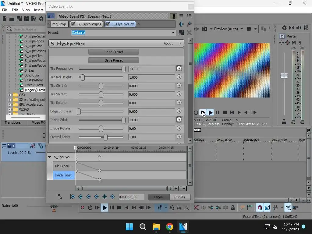The height and width of the screenshot is (234, 312).
Task: Open edit tool dropdown arrow in bottom toolbar
Action: coord(166,207)
